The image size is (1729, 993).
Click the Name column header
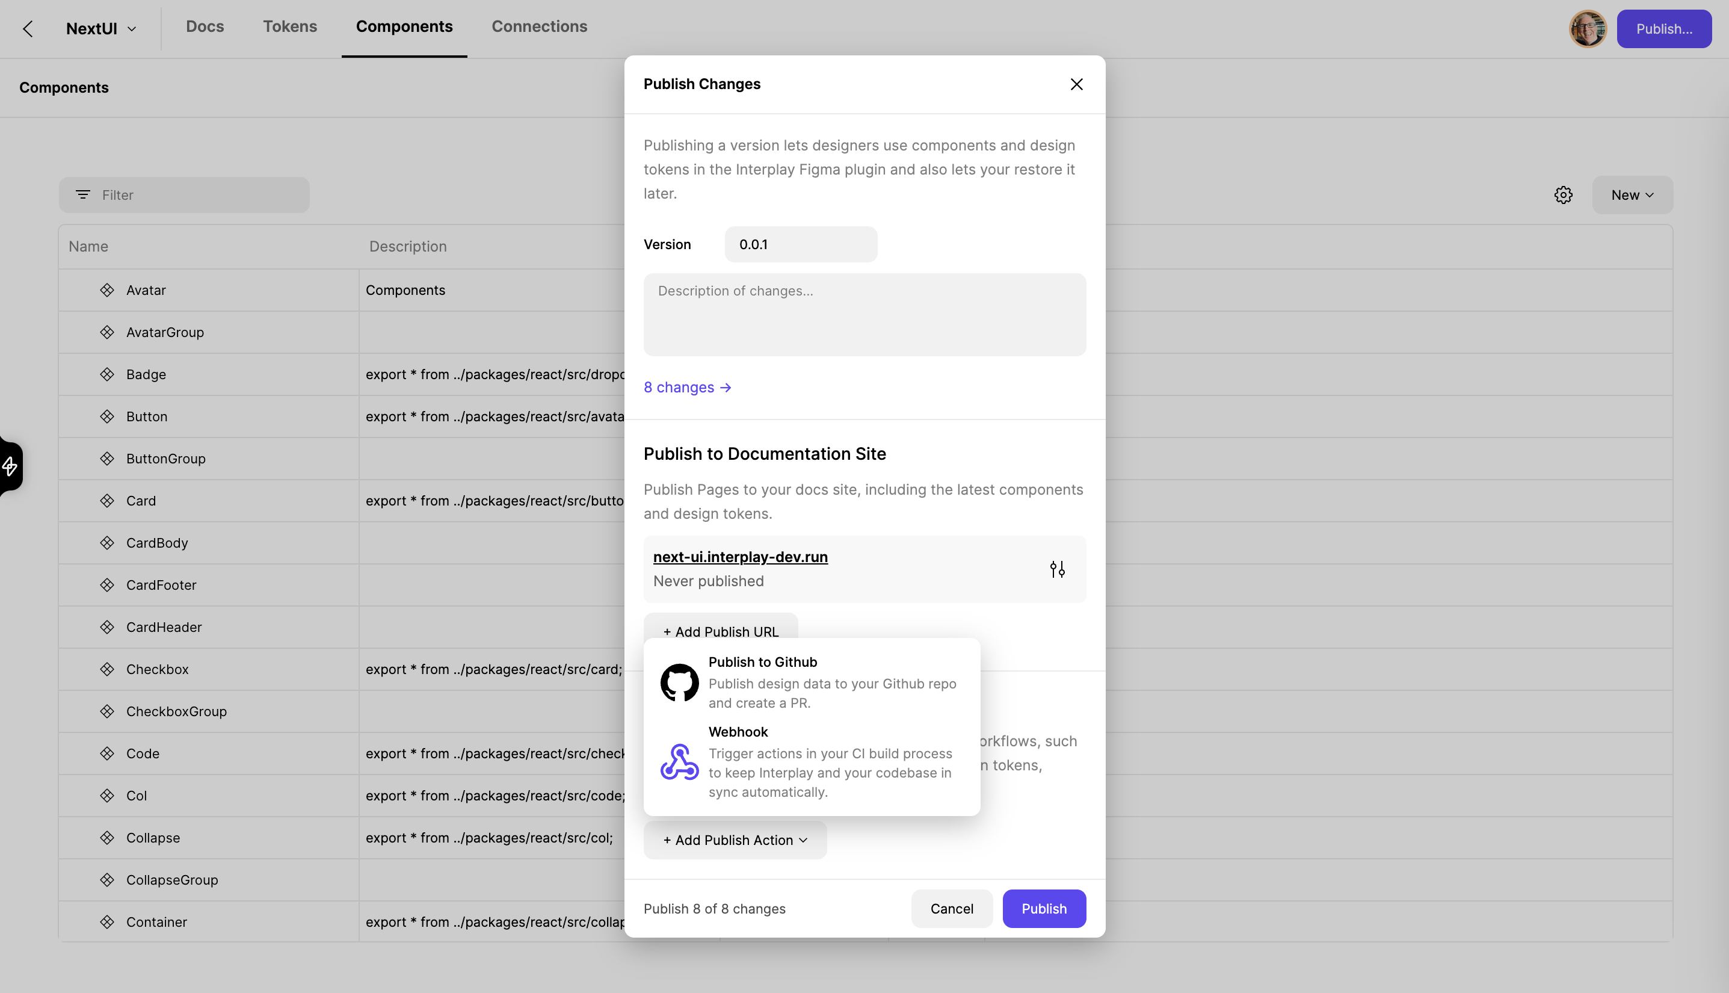(88, 246)
